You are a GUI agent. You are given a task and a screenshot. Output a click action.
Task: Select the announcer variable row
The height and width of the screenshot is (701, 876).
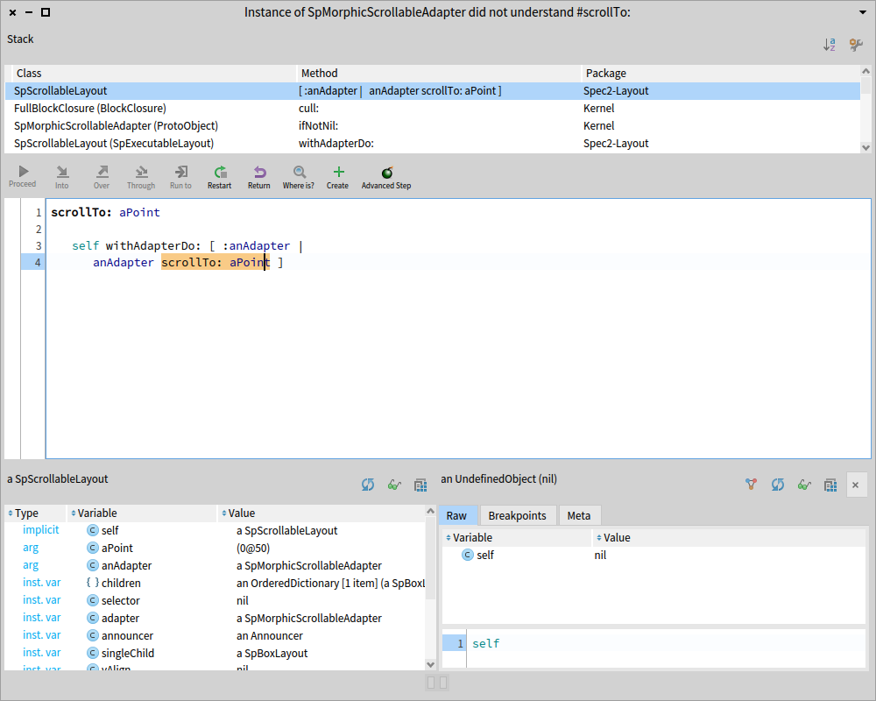(215, 635)
